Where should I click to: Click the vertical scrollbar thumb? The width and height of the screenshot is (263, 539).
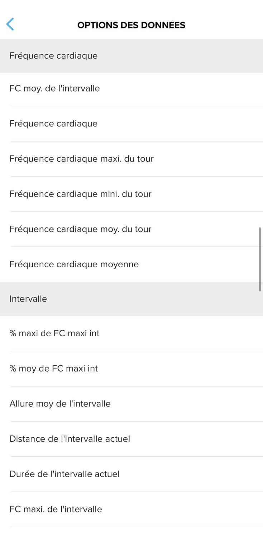click(260, 259)
